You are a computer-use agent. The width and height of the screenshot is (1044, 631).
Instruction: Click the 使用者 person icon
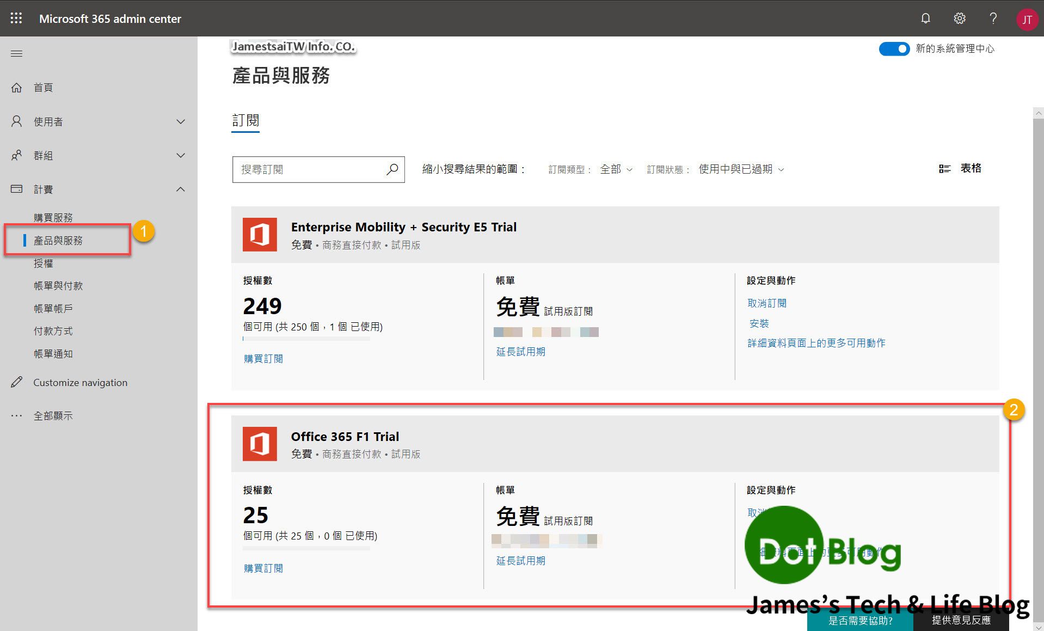(17, 121)
